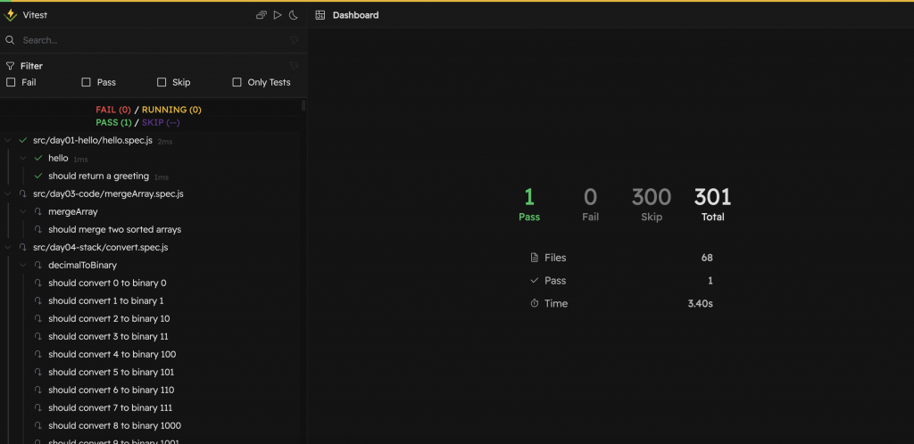Click skip icon on 'should convert 0 to binary 0'
Image resolution: width=914 pixels, height=444 pixels.
click(x=37, y=283)
